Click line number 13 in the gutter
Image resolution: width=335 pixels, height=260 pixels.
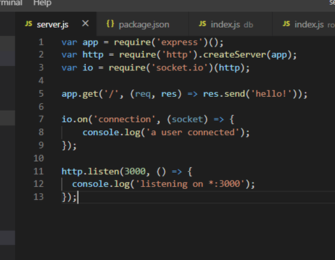[38, 197]
